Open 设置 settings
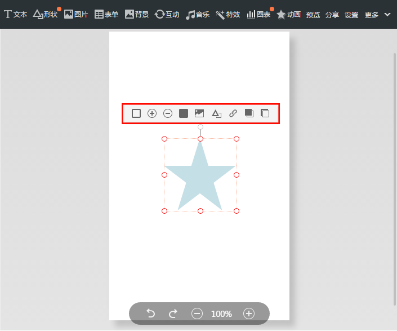Screen dimensions: 397x331 click(351, 15)
